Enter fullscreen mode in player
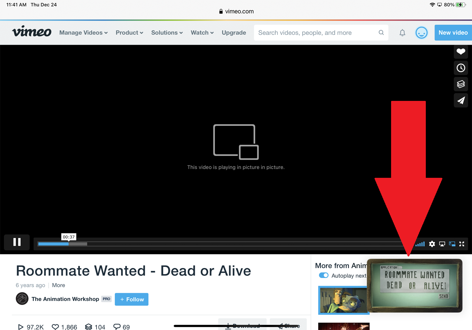The width and height of the screenshot is (472, 330). tap(462, 244)
